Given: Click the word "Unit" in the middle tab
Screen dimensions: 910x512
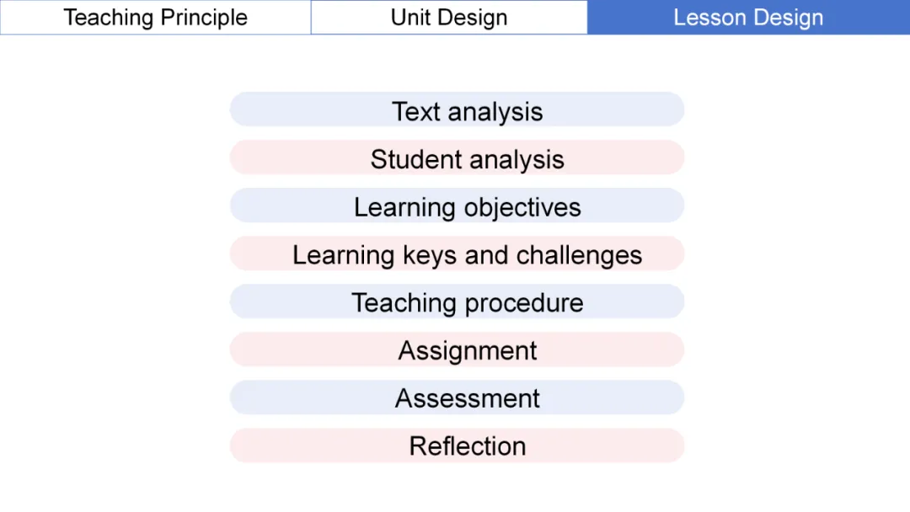Looking at the screenshot, I should click(x=411, y=18).
